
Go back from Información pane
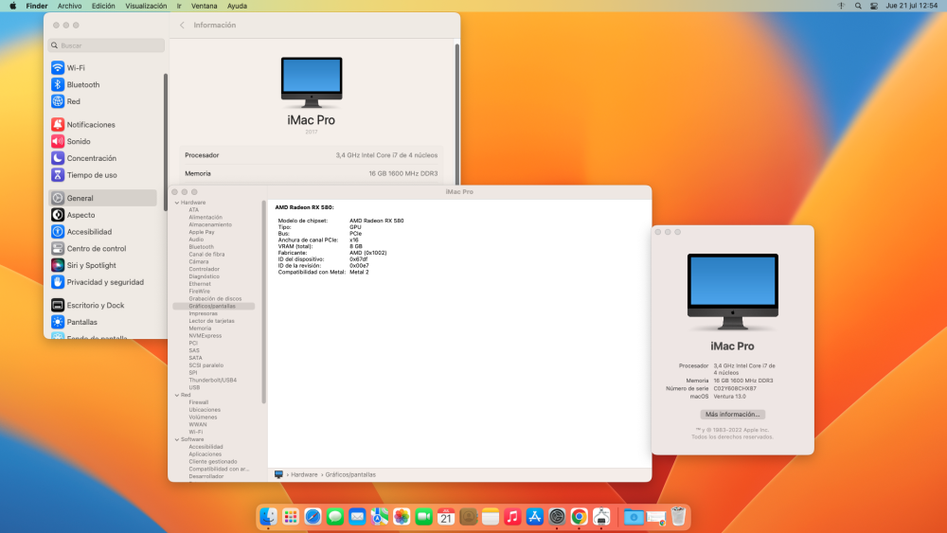tap(183, 26)
